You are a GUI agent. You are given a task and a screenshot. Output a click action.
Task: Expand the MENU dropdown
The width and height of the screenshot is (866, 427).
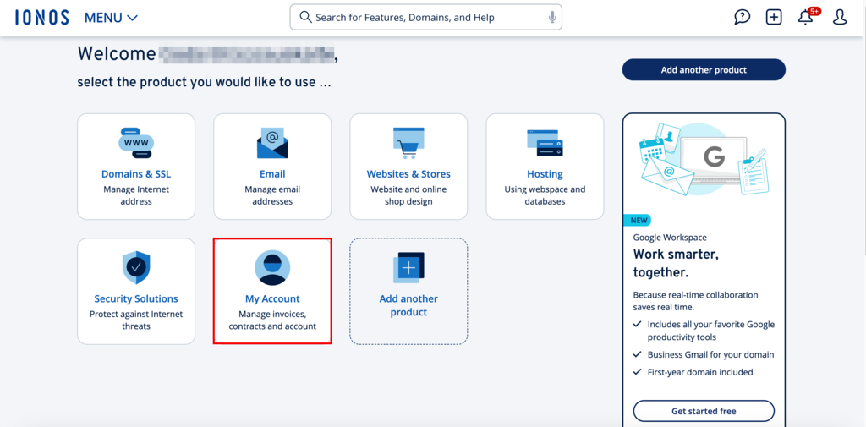point(111,18)
